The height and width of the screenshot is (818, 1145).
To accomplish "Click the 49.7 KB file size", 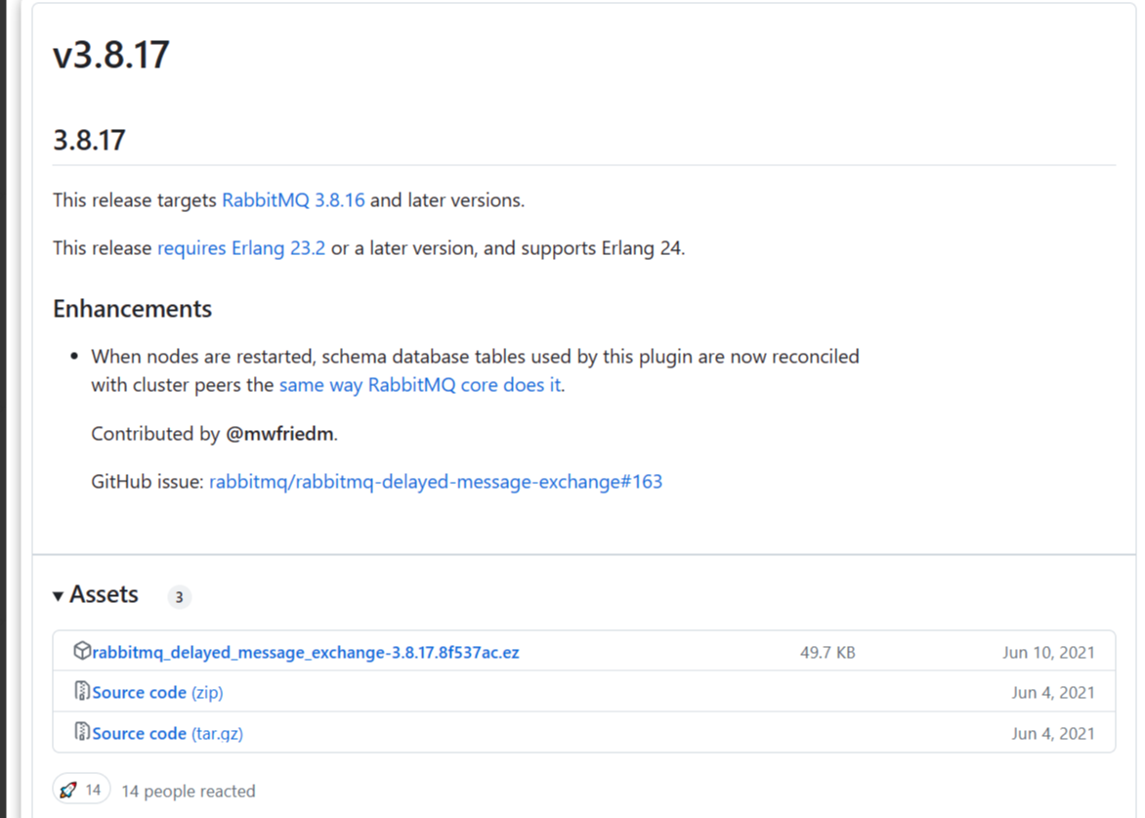I will (827, 652).
